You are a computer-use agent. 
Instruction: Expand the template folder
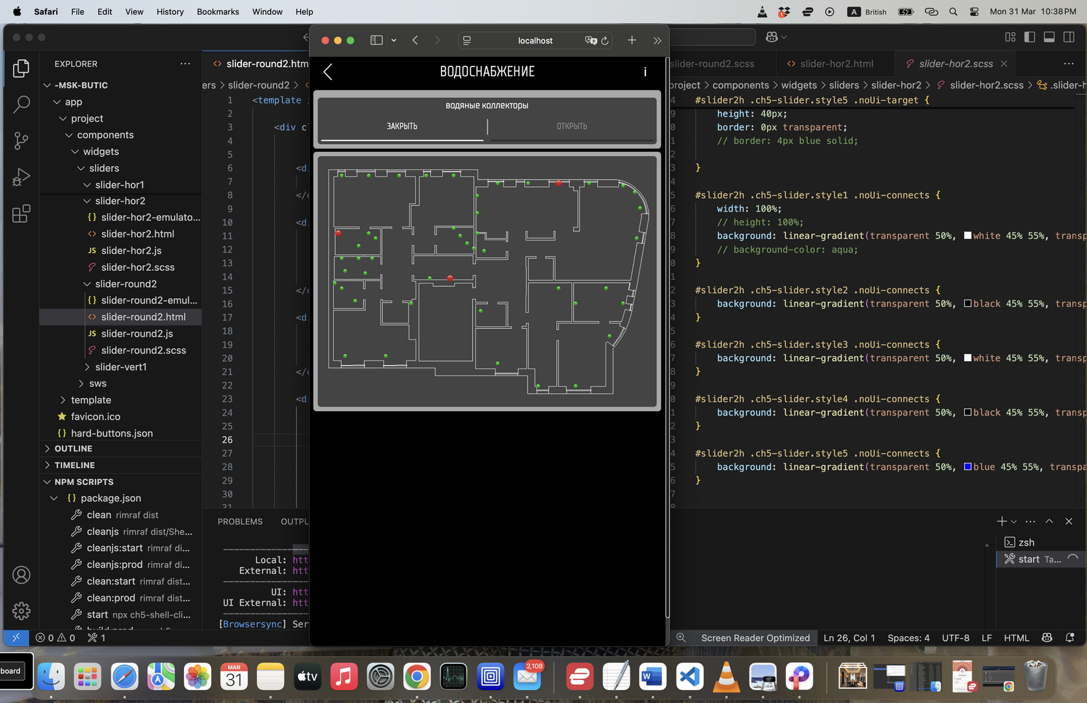coord(63,400)
